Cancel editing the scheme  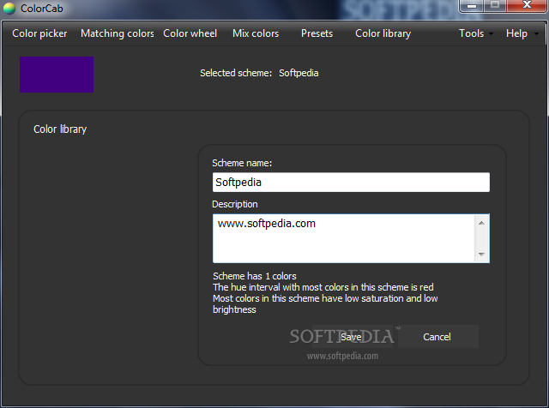(x=437, y=337)
